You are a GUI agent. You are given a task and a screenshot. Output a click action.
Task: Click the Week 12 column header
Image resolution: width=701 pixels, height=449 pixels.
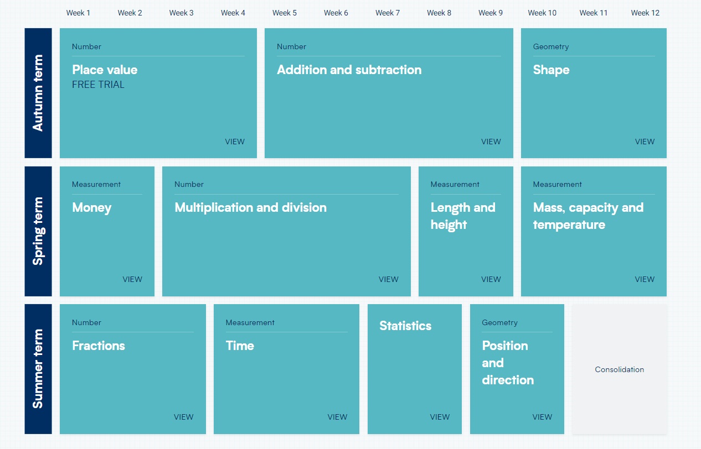(645, 13)
